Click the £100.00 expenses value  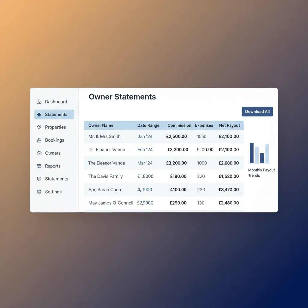205,150
